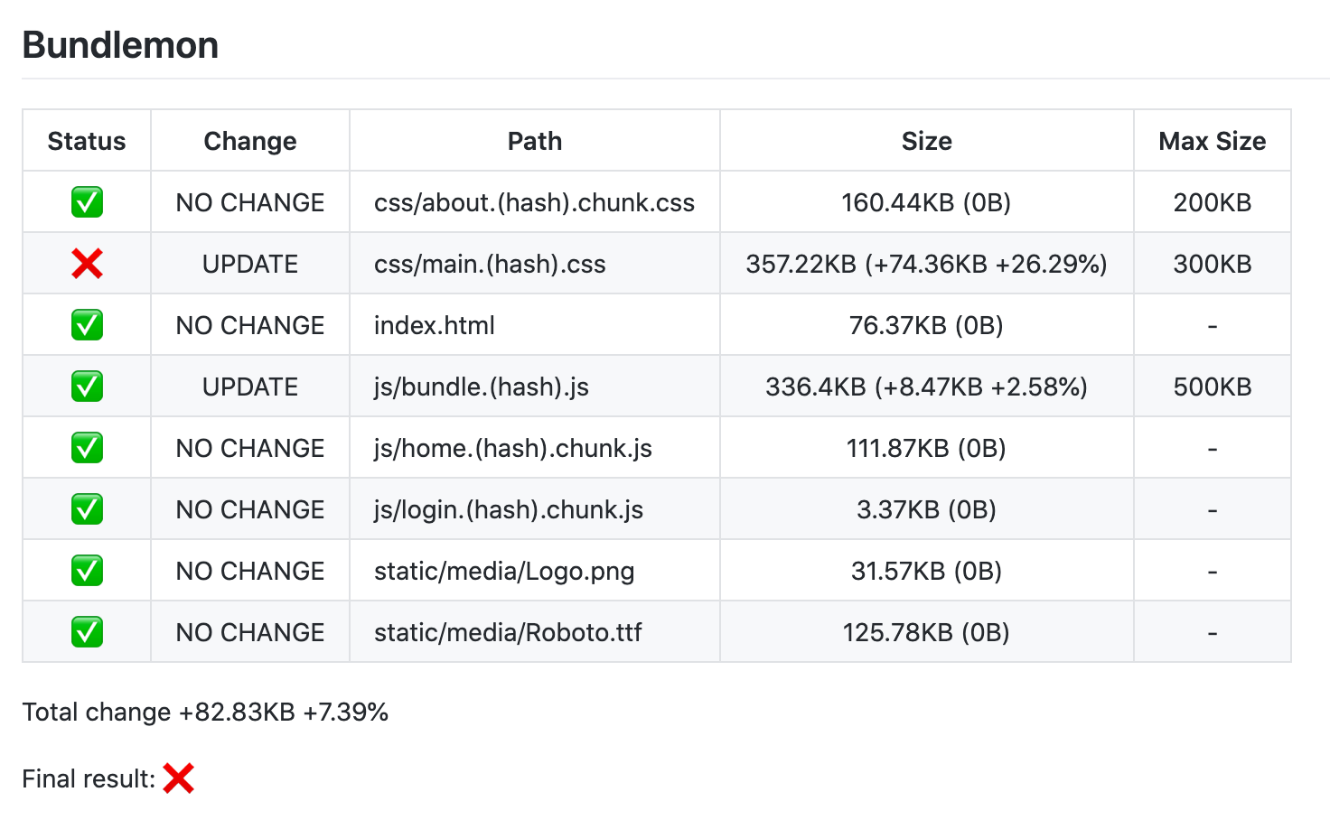Click the 500KB max size cell
Screen dimensions: 1330x820
tap(1213, 387)
